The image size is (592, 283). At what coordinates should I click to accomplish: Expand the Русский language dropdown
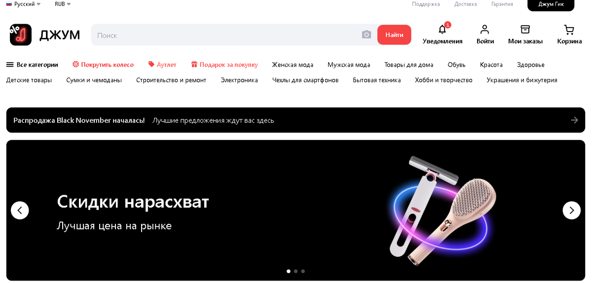coord(23,4)
